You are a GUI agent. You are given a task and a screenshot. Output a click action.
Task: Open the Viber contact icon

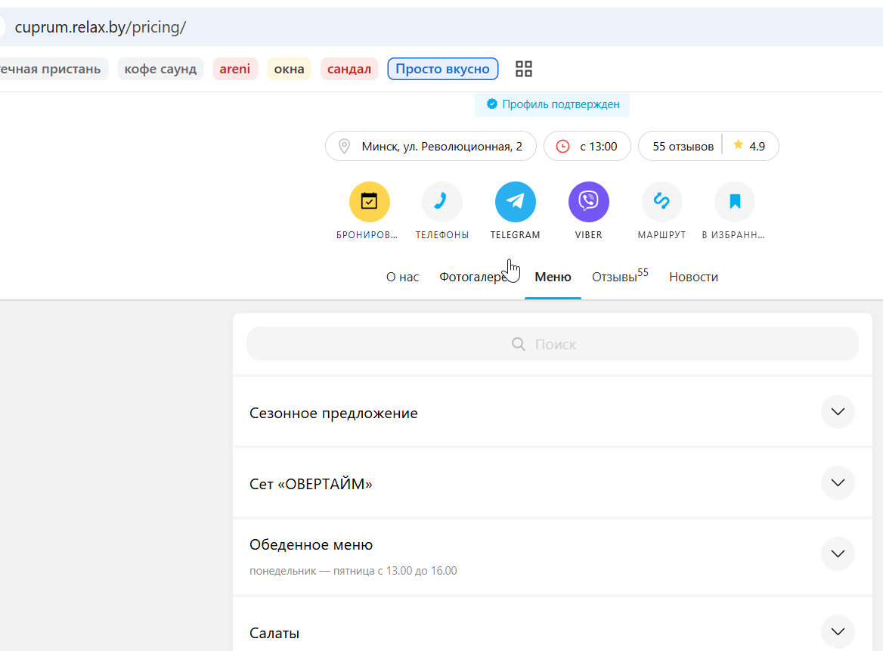click(588, 202)
